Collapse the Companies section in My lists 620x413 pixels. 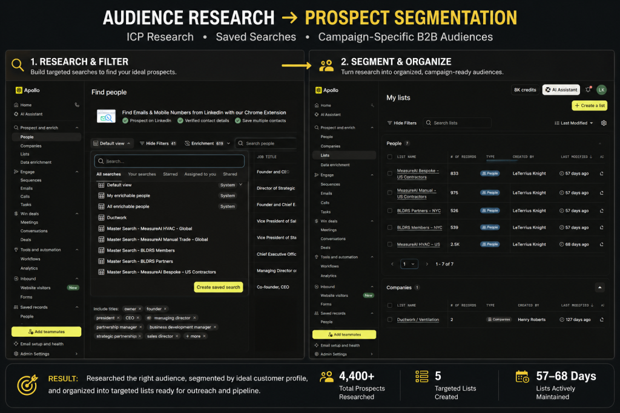click(599, 287)
